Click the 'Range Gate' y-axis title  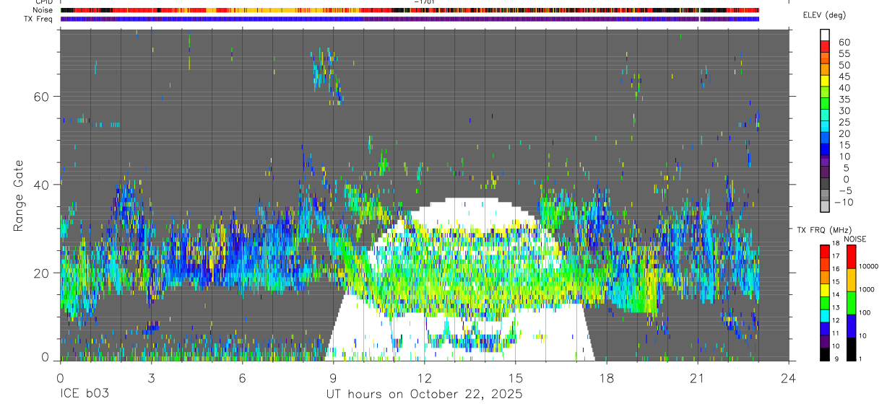(x=20, y=196)
